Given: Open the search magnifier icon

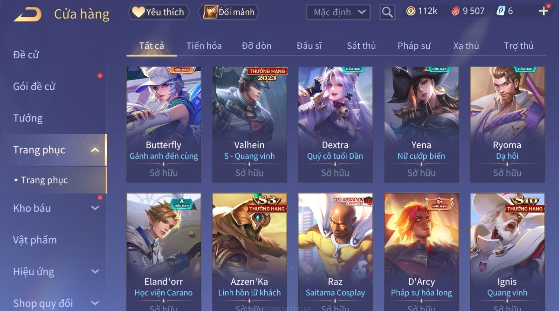Looking at the screenshot, I should click(x=387, y=12).
